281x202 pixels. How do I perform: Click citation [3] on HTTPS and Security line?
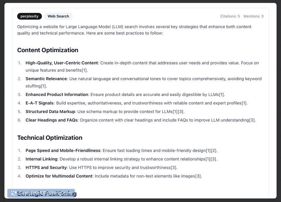pyautogui.click(x=174, y=168)
